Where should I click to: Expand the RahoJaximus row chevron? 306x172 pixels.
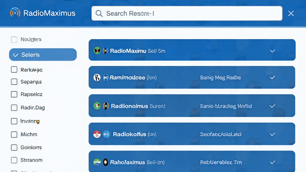[273, 162]
